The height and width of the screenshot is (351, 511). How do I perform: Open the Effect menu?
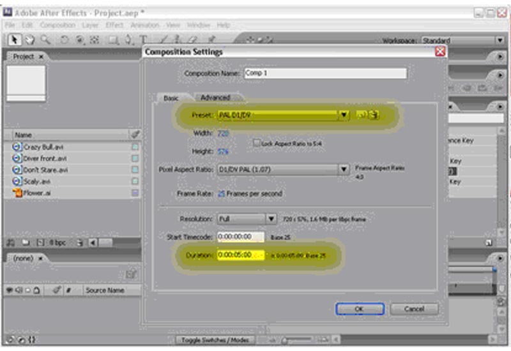coord(115,25)
